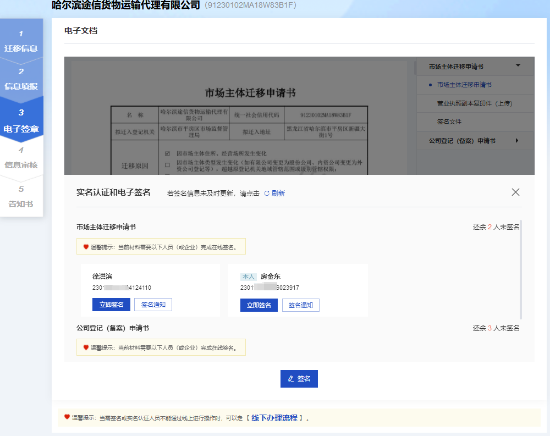Toggle checked box 因市场主体住所、经营场所发生变化
550x436 pixels.
point(168,153)
